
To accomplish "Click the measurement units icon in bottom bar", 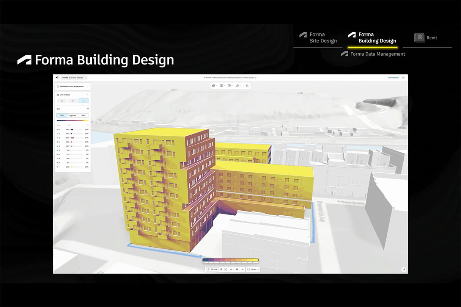I will pyautogui.click(x=242, y=269).
